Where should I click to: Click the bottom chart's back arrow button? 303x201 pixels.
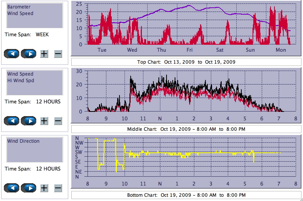pyautogui.click(x=12, y=188)
